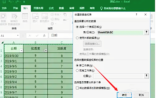Click the 选择连接 button
Screen dimensions: 156x98
pyautogui.click(x=92, y=44)
